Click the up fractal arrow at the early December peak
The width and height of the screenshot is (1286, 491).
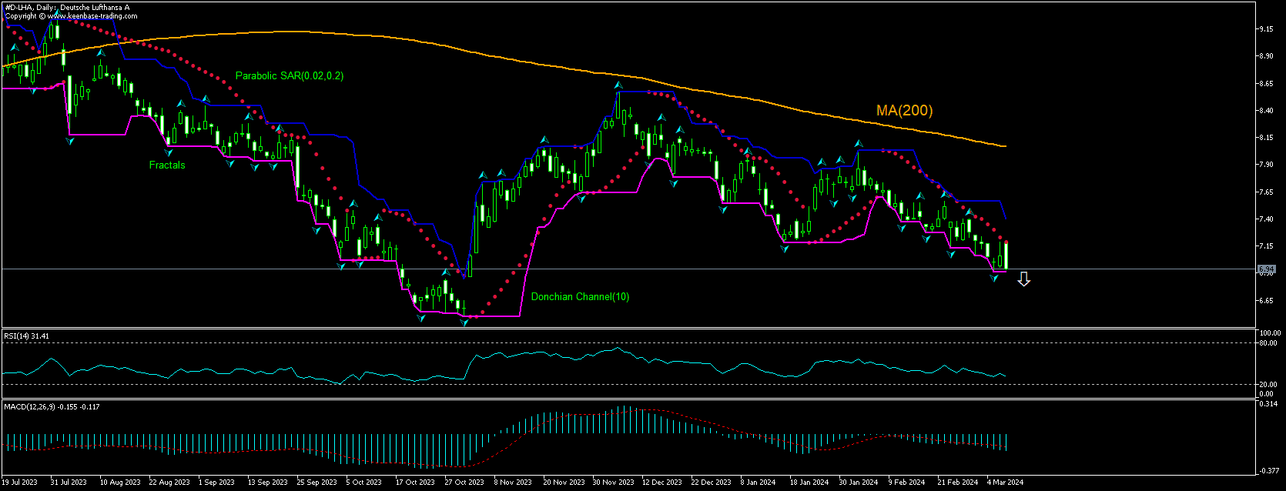tap(618, 84)
